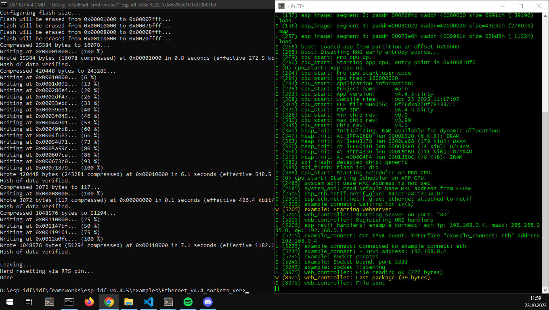Click the ESP-IDF 4.4 CMD title bar
Image resolution: width=549 pixels, height=310 pixels.
pyautogui.click(x=137, y=4)
